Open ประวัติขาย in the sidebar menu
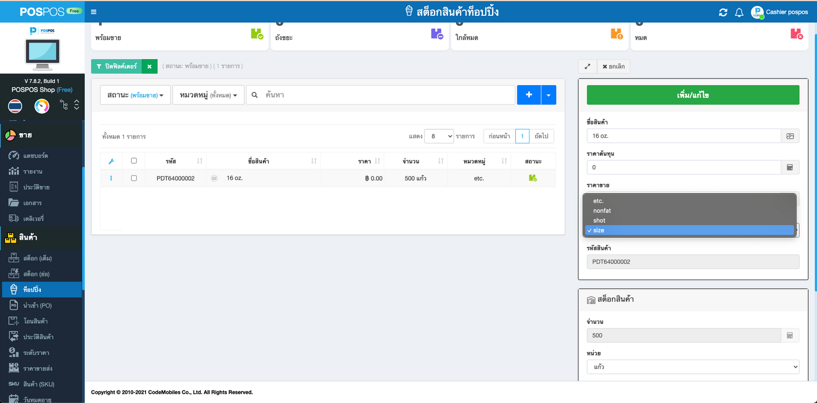Viewport: 817px width, 403px height. (x=36, y=187)
